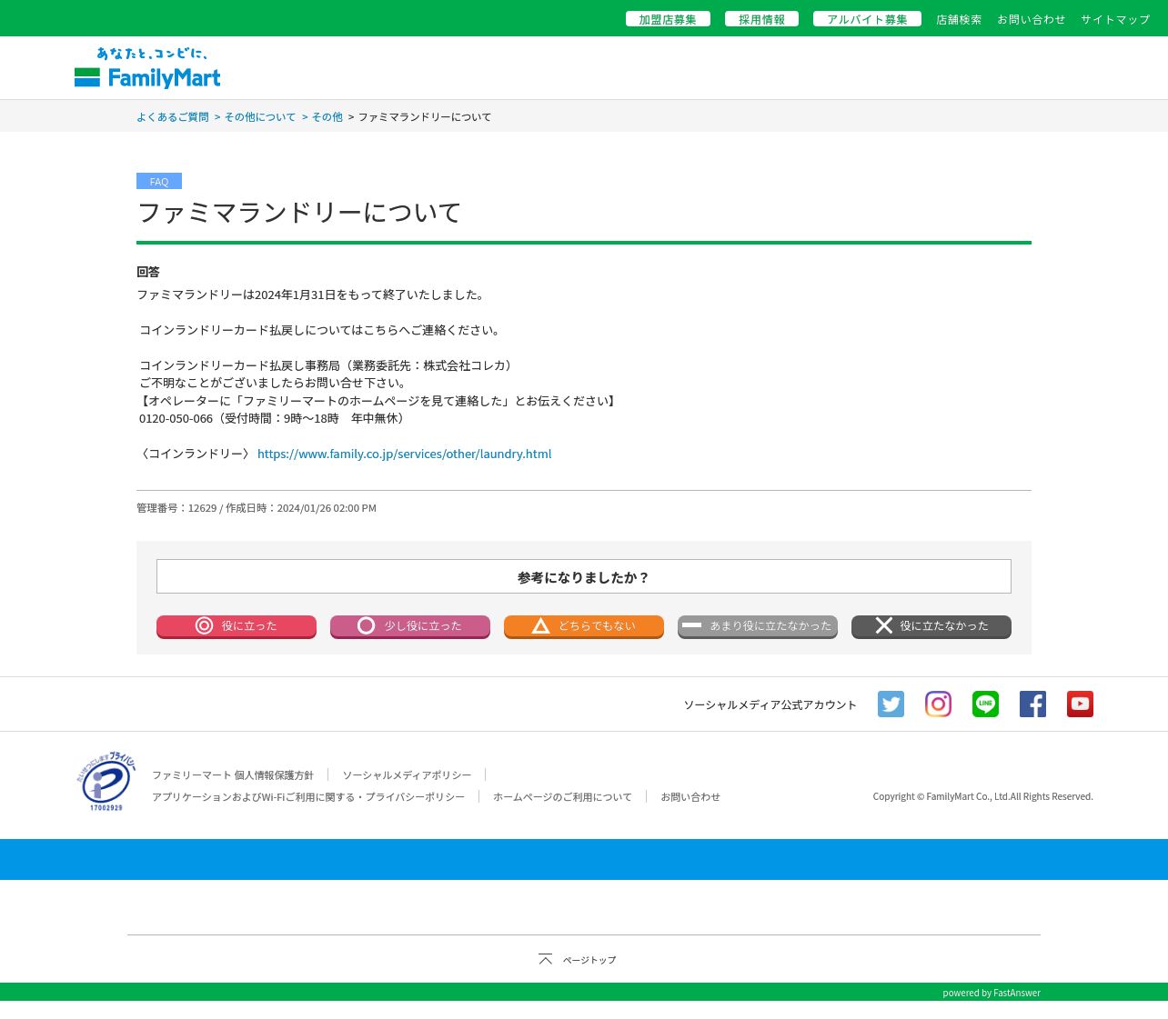The image size is (1168, 1019).
Task: Click the 管理番号：12629 text
Action: click(x=176, y=508)
